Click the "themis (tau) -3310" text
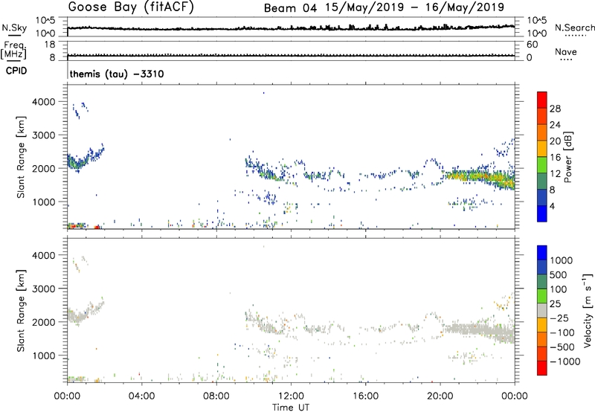The width and height of the screenshot is (595, 412). [x=117, y=74]
